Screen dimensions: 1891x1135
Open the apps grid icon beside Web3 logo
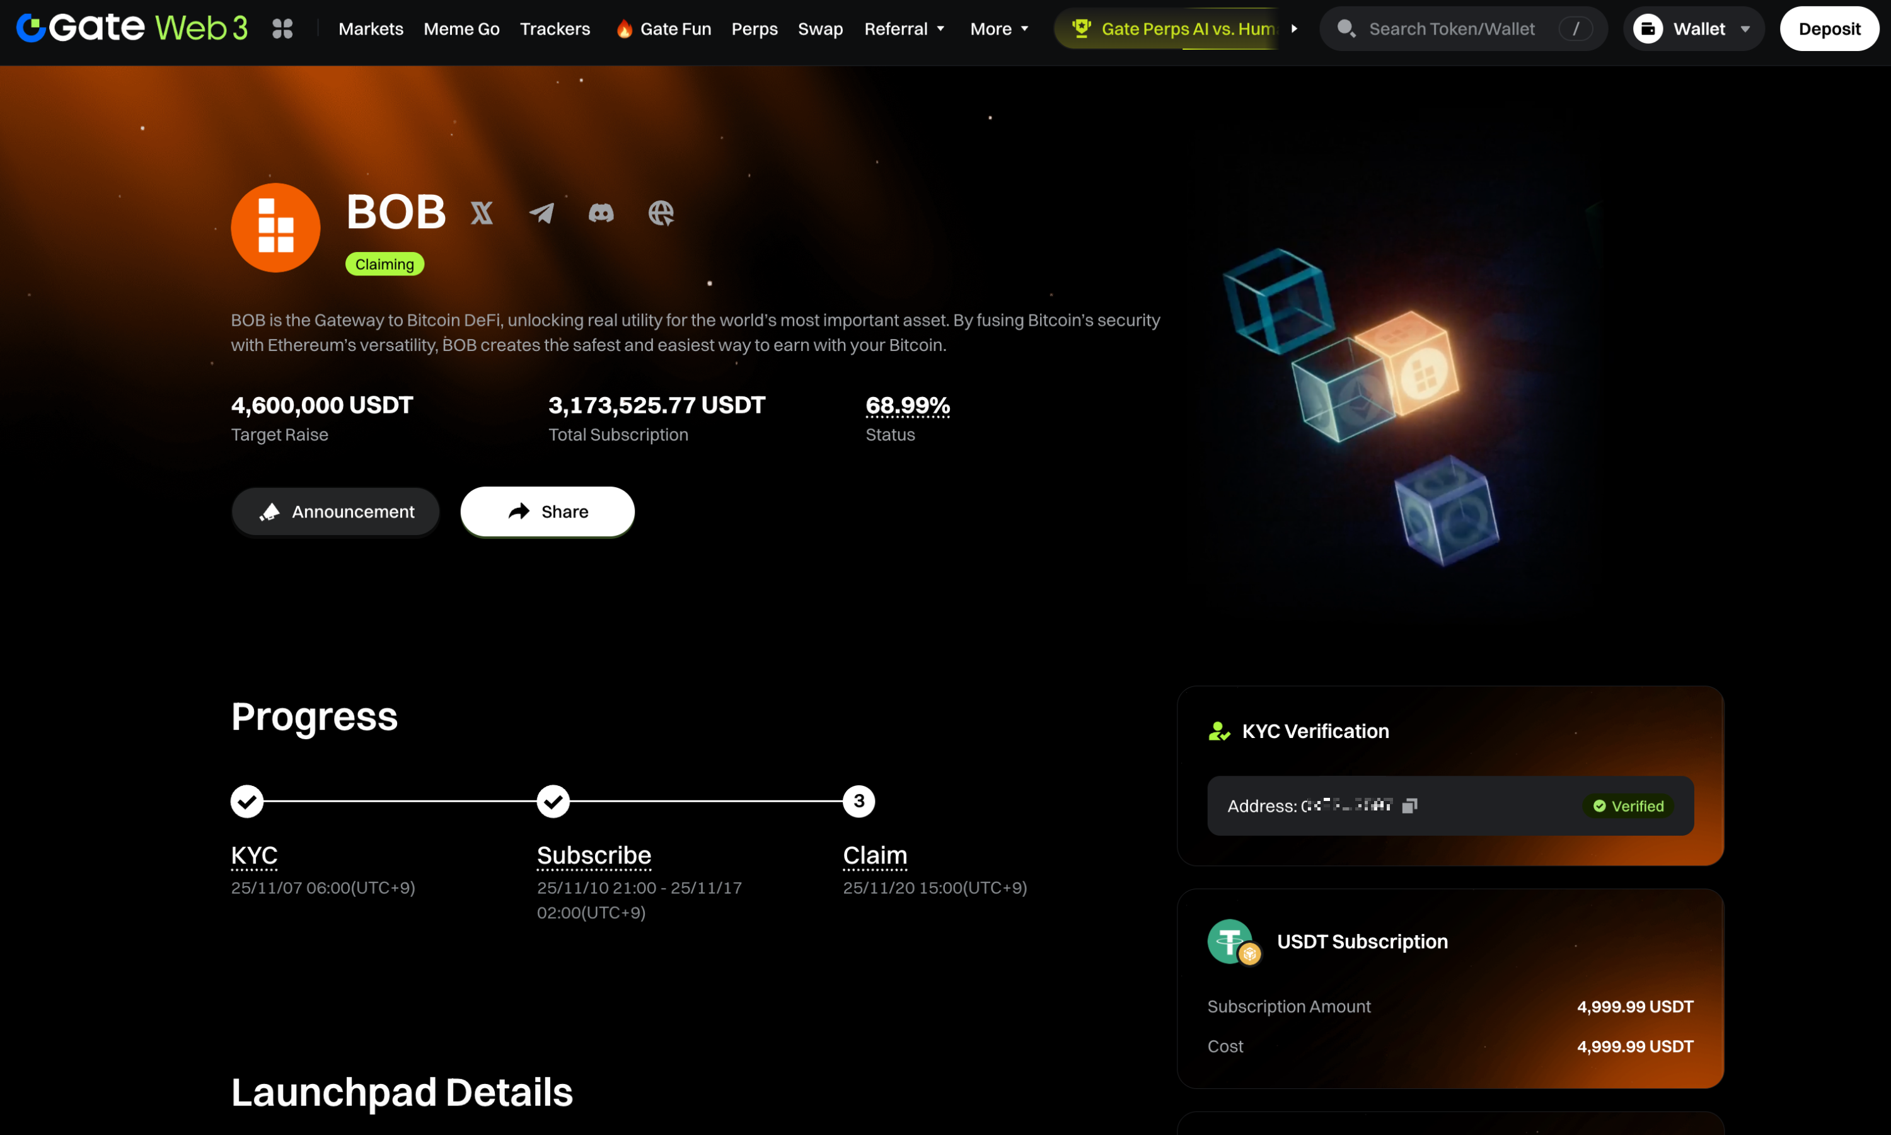[282, 29]
